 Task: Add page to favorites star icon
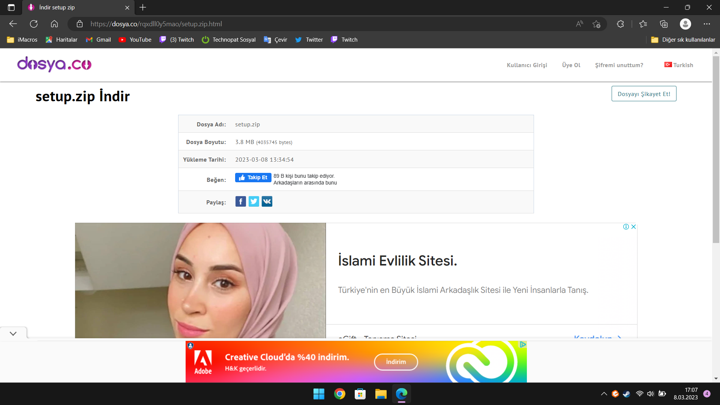pos(596,24)
